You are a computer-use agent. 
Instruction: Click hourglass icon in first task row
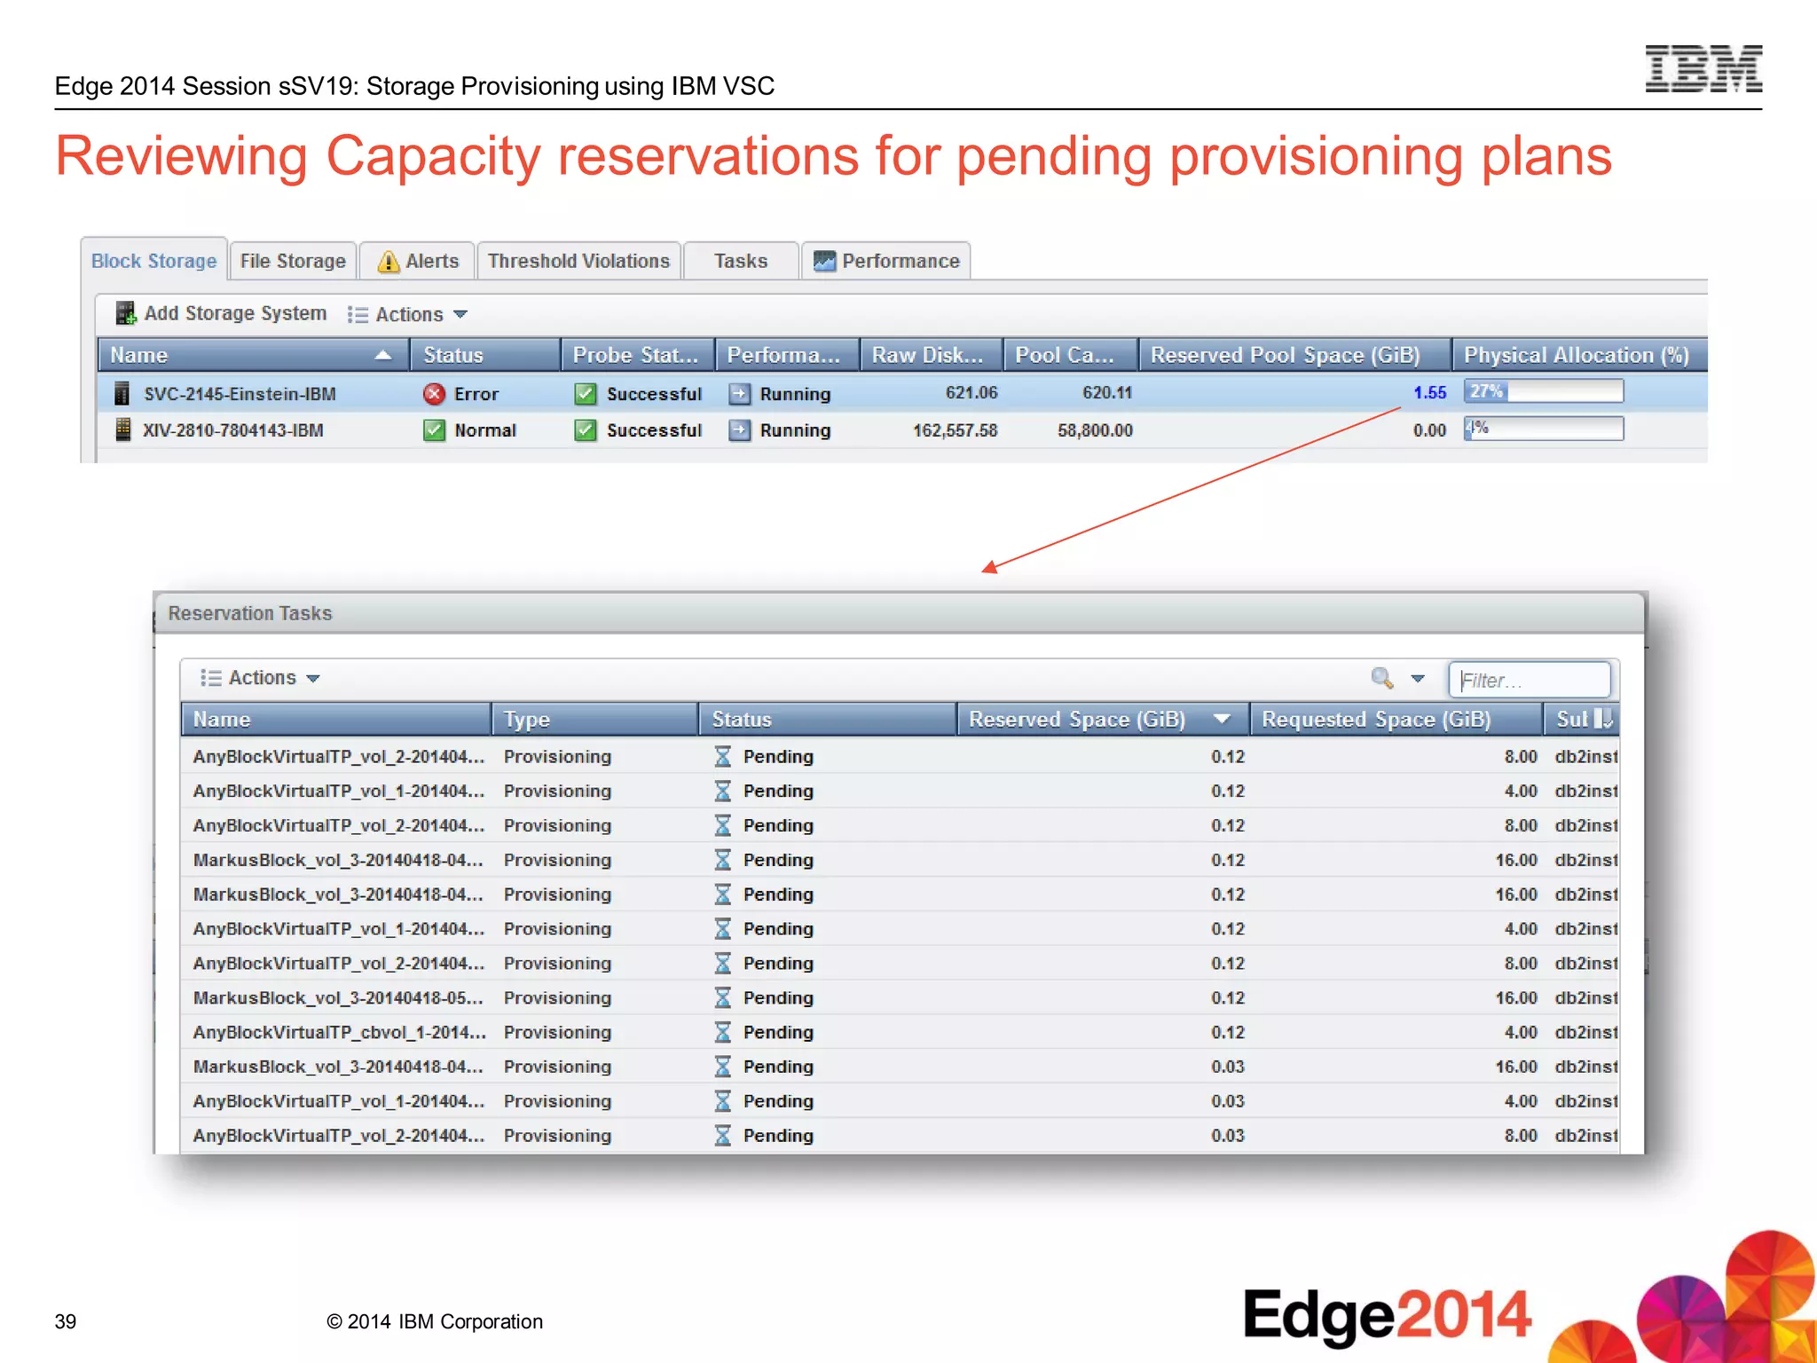pos(723,756)
